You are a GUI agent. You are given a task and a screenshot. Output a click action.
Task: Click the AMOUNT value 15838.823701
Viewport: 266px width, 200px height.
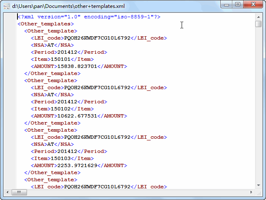point(77,66)
